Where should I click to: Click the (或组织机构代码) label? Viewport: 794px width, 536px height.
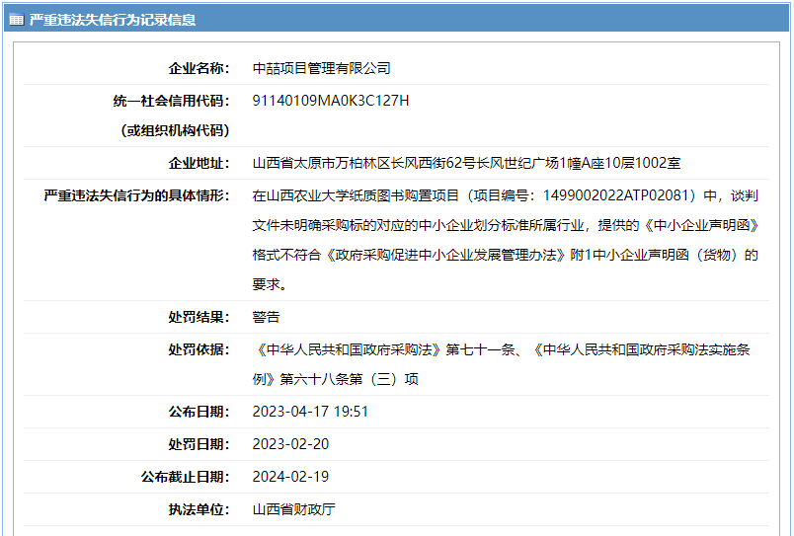(x=175, y=130)
